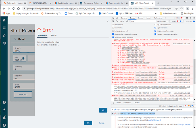The height and width of the screenshot is (128, 196).
Task: Open the Chrome profile avatar
Action: pos(187,9)
